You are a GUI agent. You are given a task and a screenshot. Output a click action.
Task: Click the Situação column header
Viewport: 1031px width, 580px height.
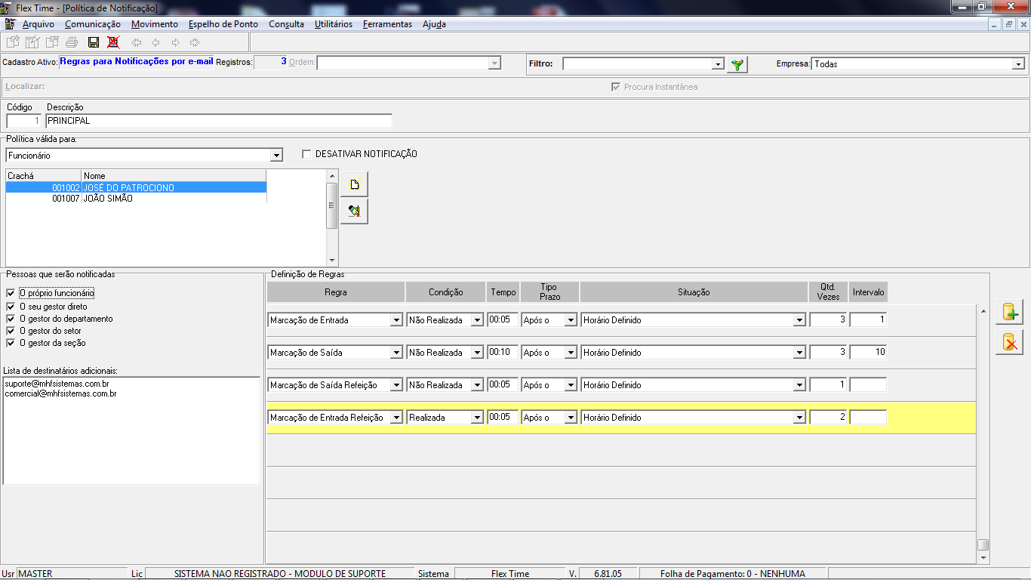pos(694,292)
